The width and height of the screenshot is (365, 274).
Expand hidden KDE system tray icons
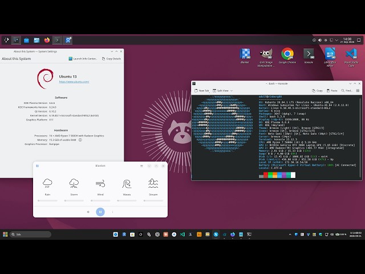(x=336, y=40)
